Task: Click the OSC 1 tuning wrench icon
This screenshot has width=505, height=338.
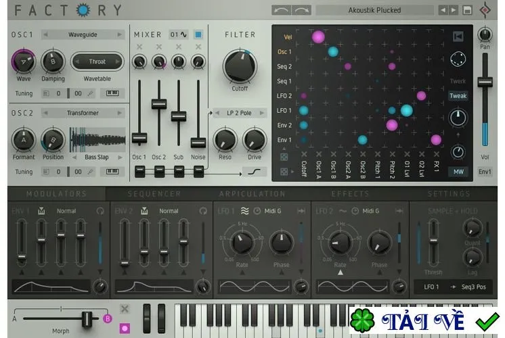Action: tap(91, 93)
